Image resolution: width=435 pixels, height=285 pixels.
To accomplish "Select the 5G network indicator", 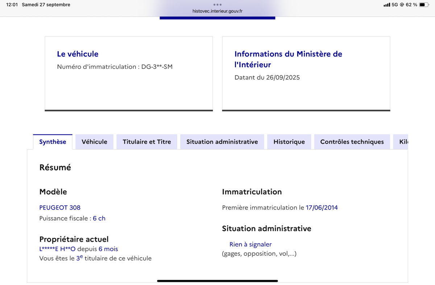I will (x=395, y=5).
